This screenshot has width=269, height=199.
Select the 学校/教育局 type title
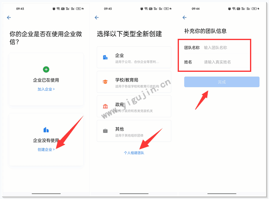pos(126,80)
